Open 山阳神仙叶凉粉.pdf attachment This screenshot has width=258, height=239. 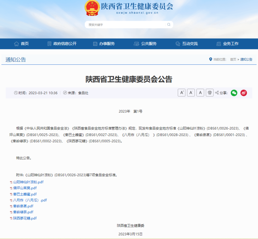coord(28,182)
